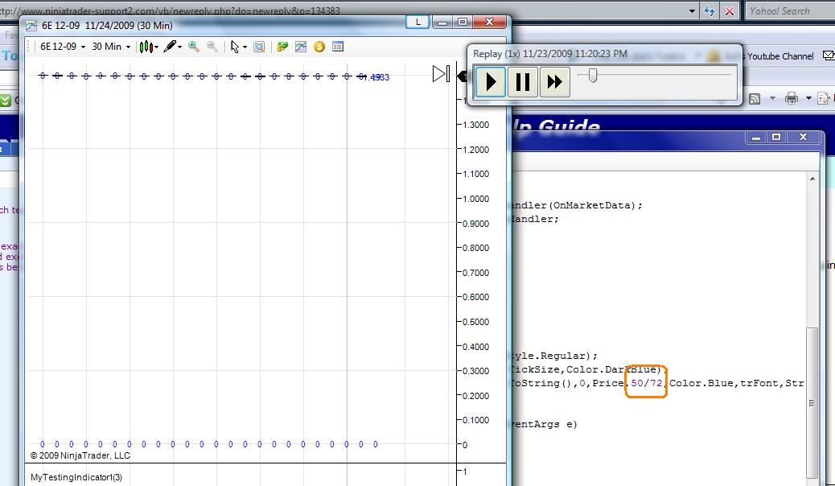Expand the chart style dropdown arrow

[156, 47]
